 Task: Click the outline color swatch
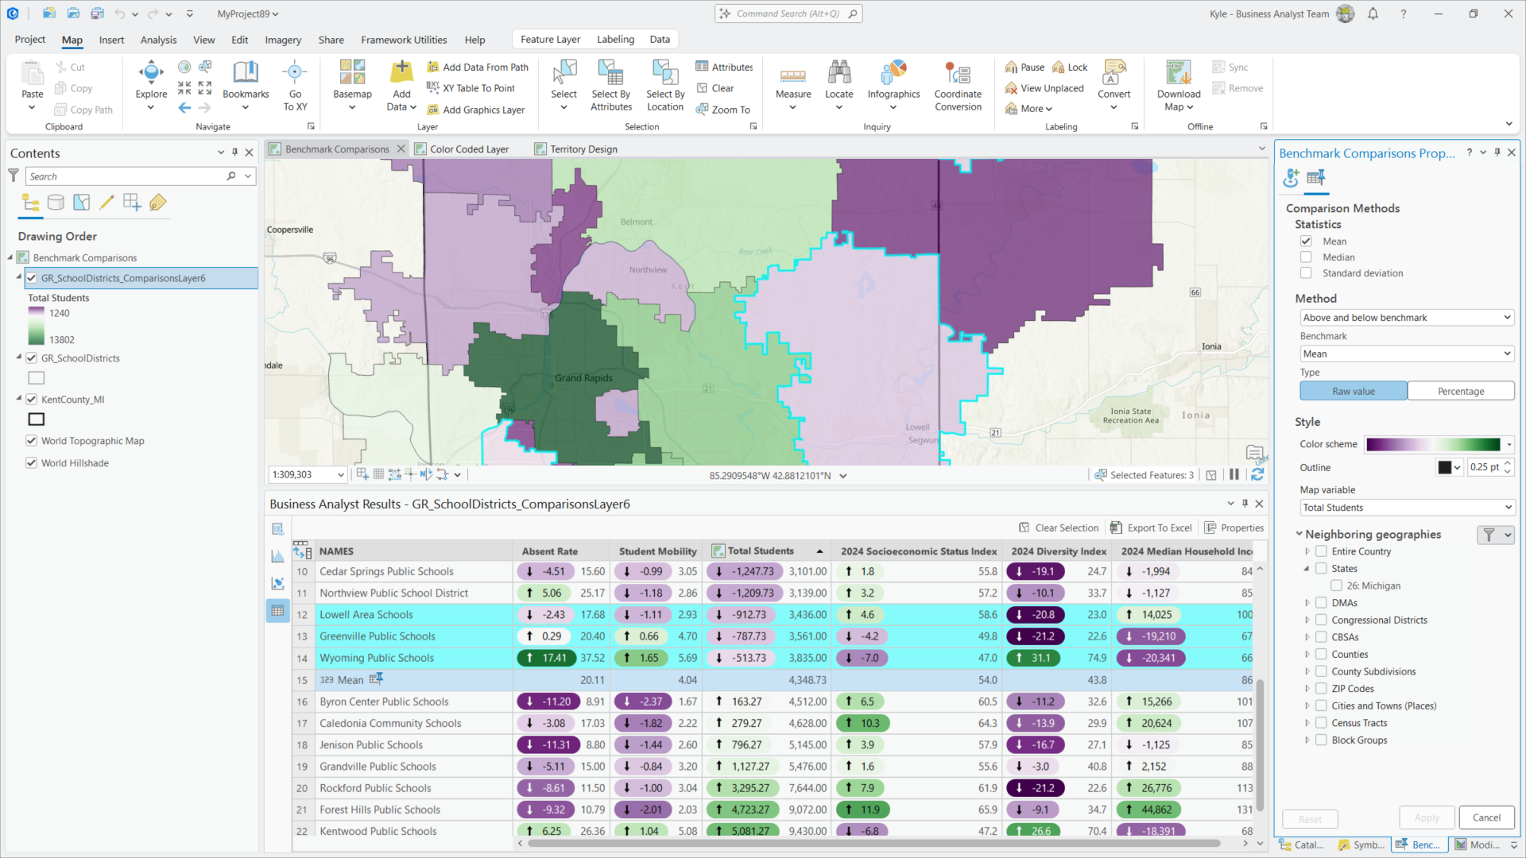1445,468
